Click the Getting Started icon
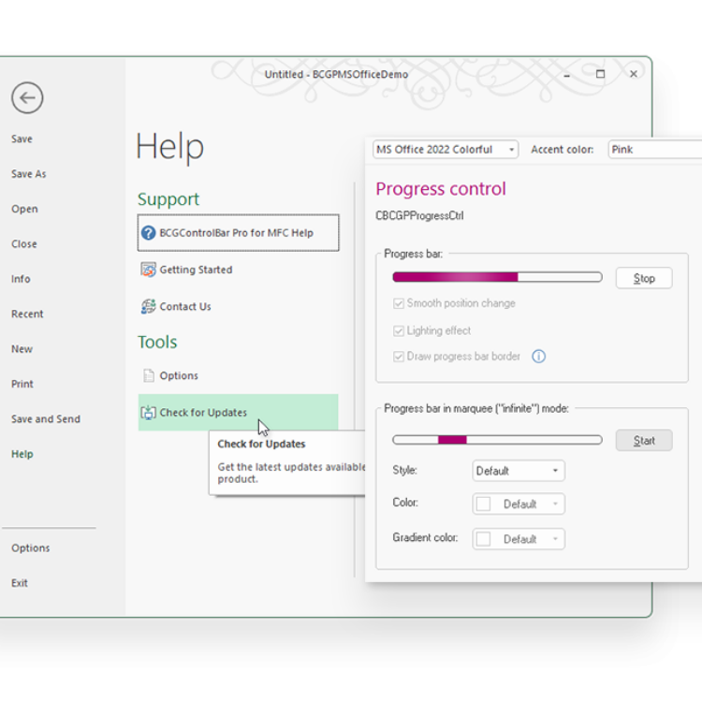This screenshot has height=702, width=702. pos(148,270)
